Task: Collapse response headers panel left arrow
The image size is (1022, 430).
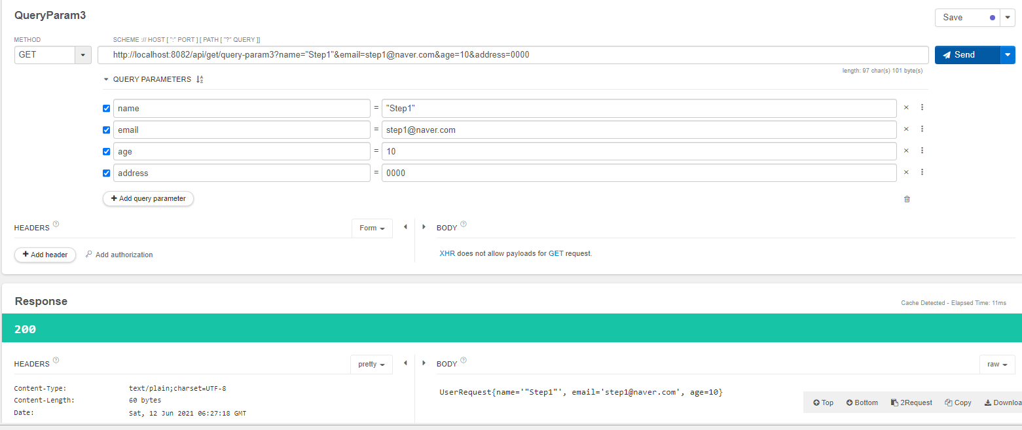Action: point(405,363)
